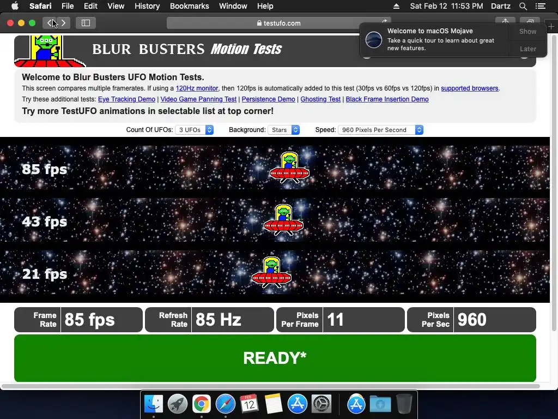The width and height of the screenshot is (558, 419).
Task: Click the horizontal scrollbar at page bottom
Action: click(270, 386)
